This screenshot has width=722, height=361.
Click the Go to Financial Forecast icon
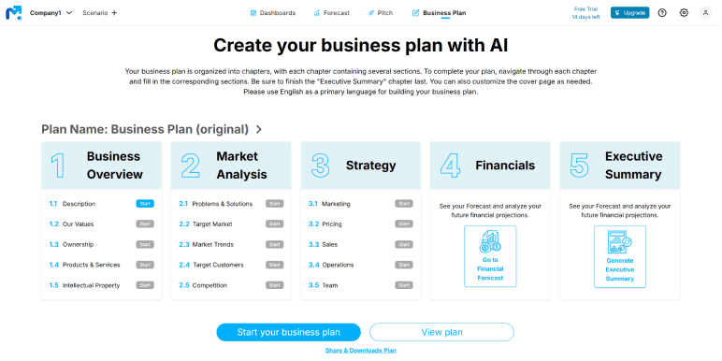pyautogui.click(x=490, y=242)
